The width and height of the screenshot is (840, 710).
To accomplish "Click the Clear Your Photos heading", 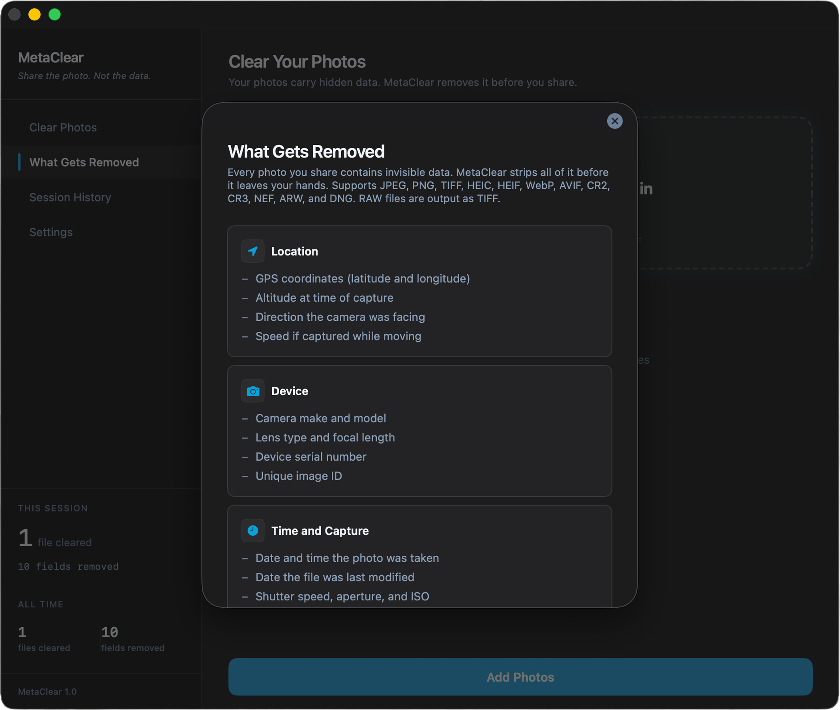I will coord(297,62).
